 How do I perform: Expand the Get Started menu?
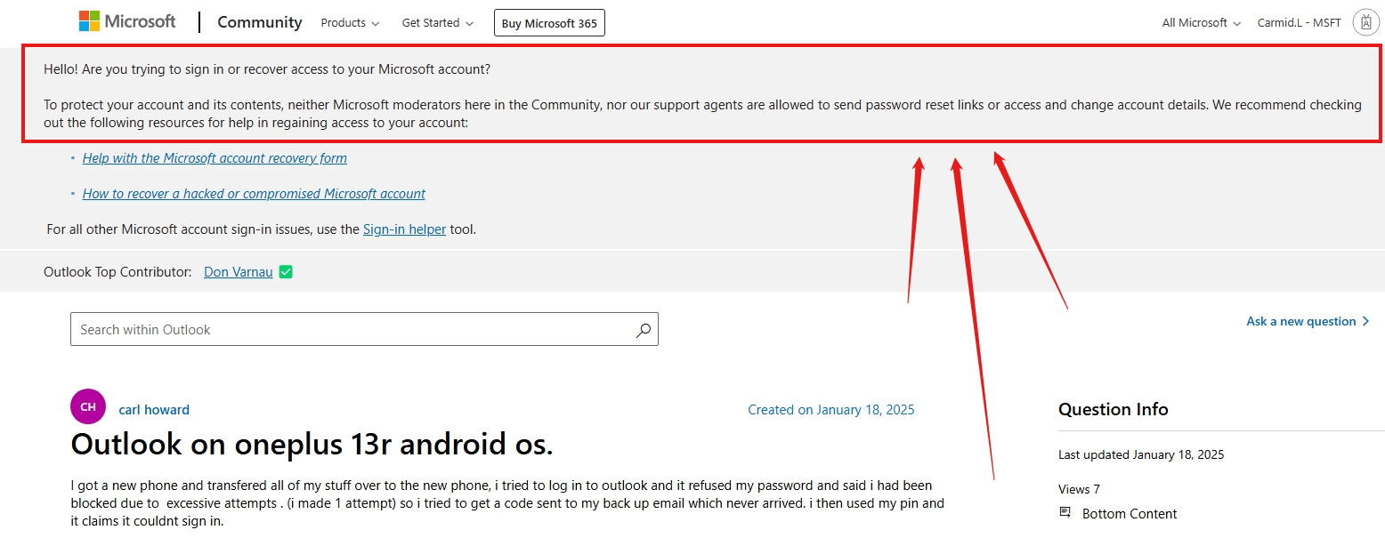coord(438,23)
